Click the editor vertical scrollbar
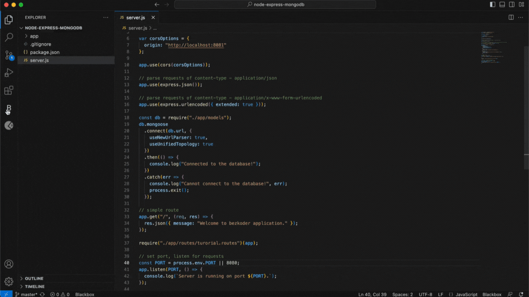529x297 pixels. [x=526, y=108]
